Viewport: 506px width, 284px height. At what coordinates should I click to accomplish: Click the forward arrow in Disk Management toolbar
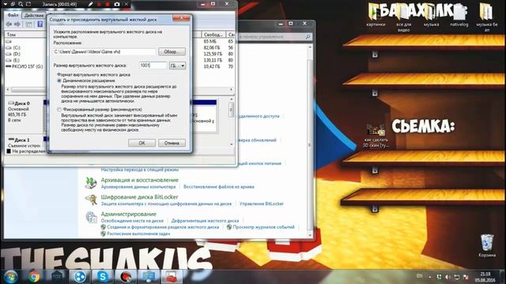(17, 24)
